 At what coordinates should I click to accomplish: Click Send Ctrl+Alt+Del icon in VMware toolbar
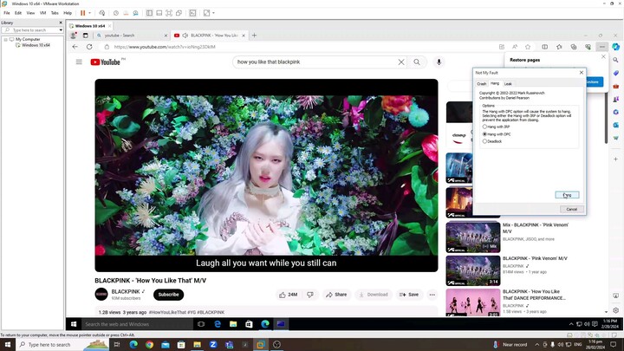click(102, 13)
